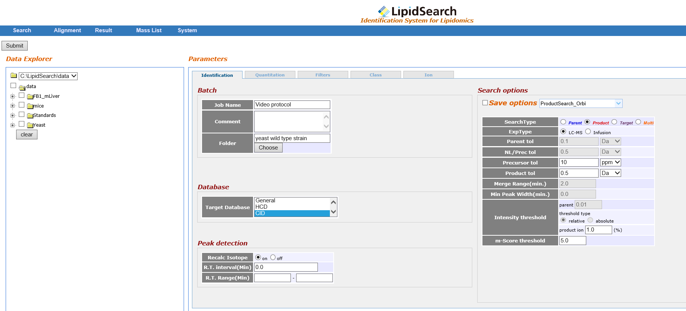Open the Result menu
This screenshot has height=311, width=686.
[103, 30]
